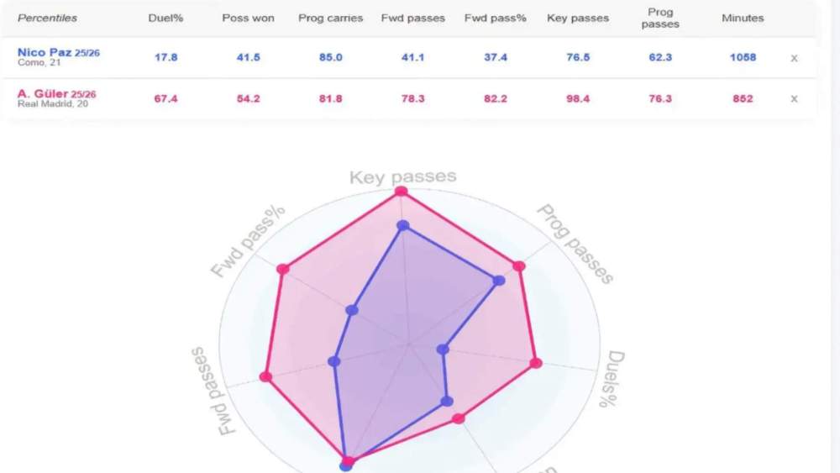Remove the Nico Paz row using its x
The image size is (840, 473).
point(794,58)
